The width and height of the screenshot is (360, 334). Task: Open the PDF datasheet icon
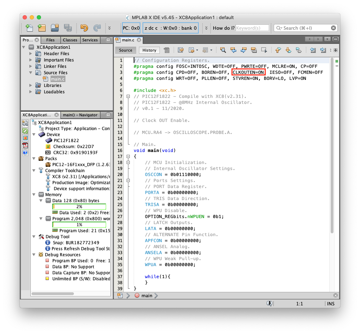(25, 145)
